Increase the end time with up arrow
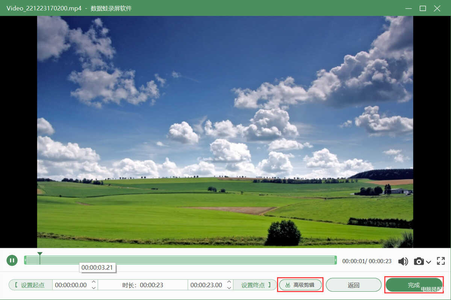 coord(229,282)
